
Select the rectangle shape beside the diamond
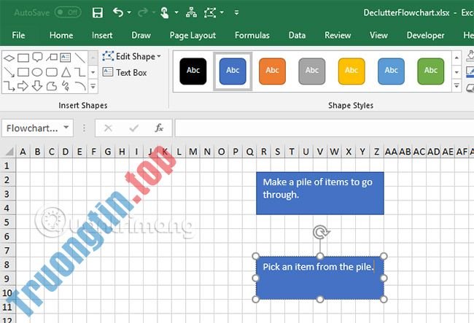23,58
